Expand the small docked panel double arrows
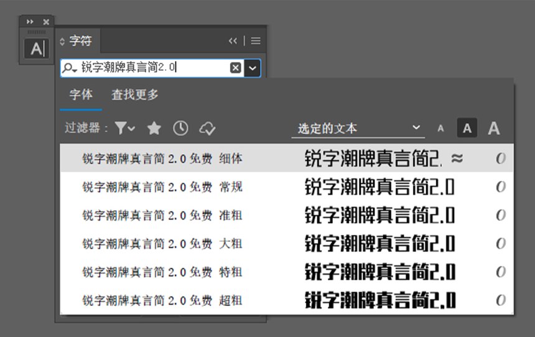Viewport: 535px width, 337px height. coord(30,22)
